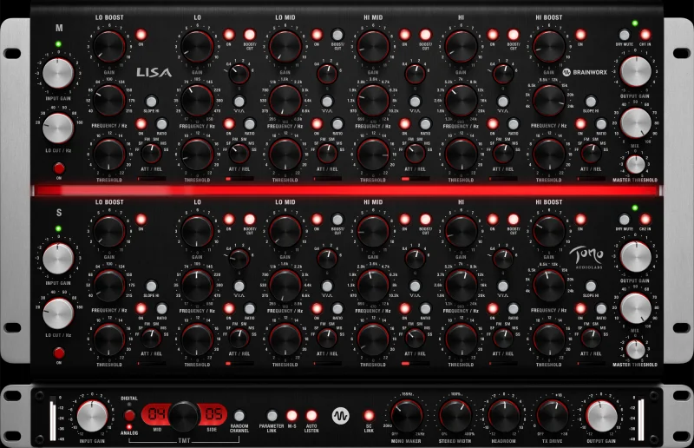Toggle S channel LO dynamics ON button

229,308
